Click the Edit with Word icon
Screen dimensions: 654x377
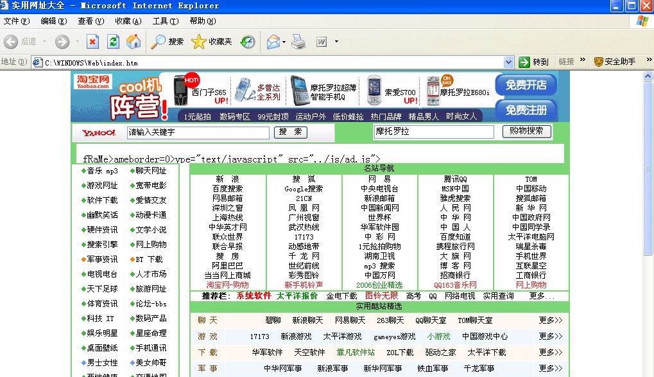(322, 42)
